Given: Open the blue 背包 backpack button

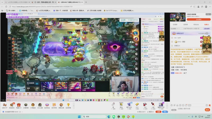Looking at the screenshot, I should 165,112.
